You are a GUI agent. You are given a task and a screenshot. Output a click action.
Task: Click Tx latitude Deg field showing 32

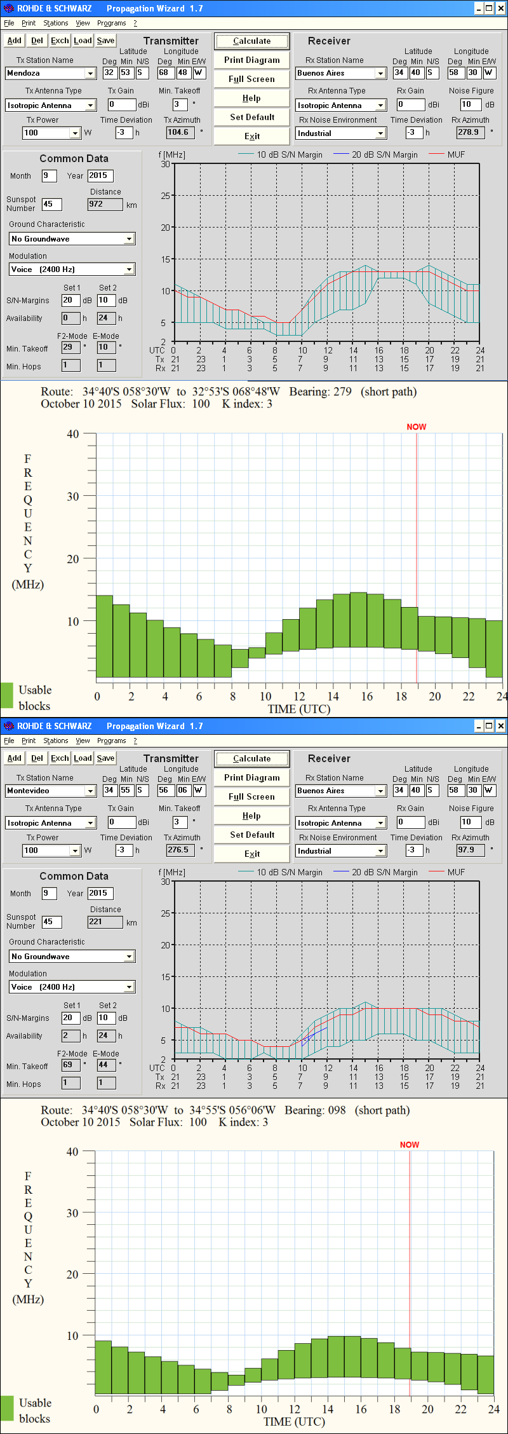[110, 72]
